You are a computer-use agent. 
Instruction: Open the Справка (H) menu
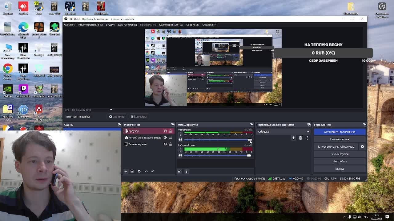click(x=210, y=25)
